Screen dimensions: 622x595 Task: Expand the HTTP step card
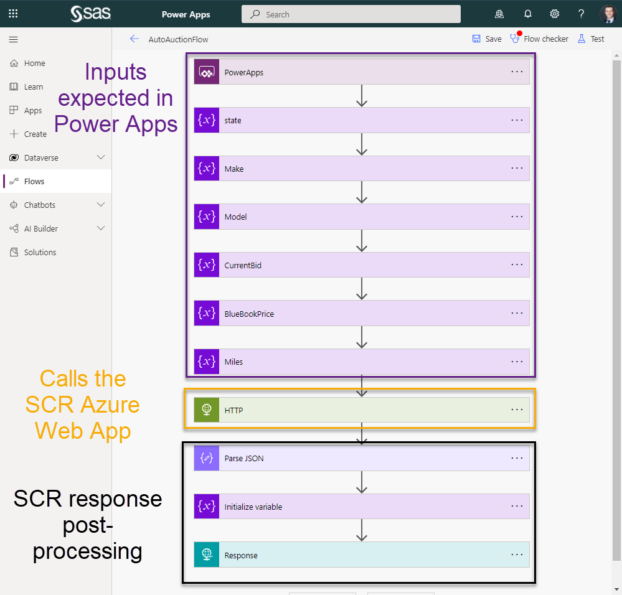[x=362, y=410]
